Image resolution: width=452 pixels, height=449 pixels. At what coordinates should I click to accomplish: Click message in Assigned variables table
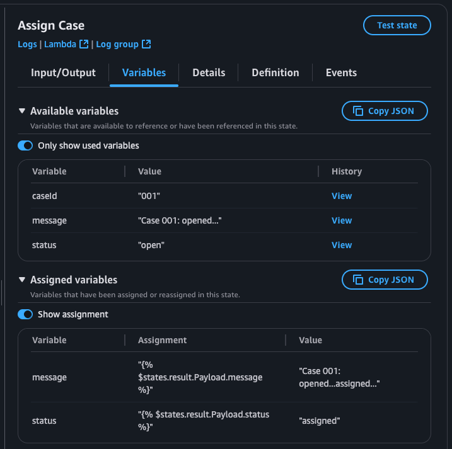pos(49,377)
